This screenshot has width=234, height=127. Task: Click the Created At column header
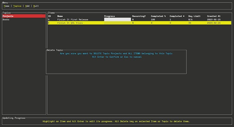tap(214, 16)
